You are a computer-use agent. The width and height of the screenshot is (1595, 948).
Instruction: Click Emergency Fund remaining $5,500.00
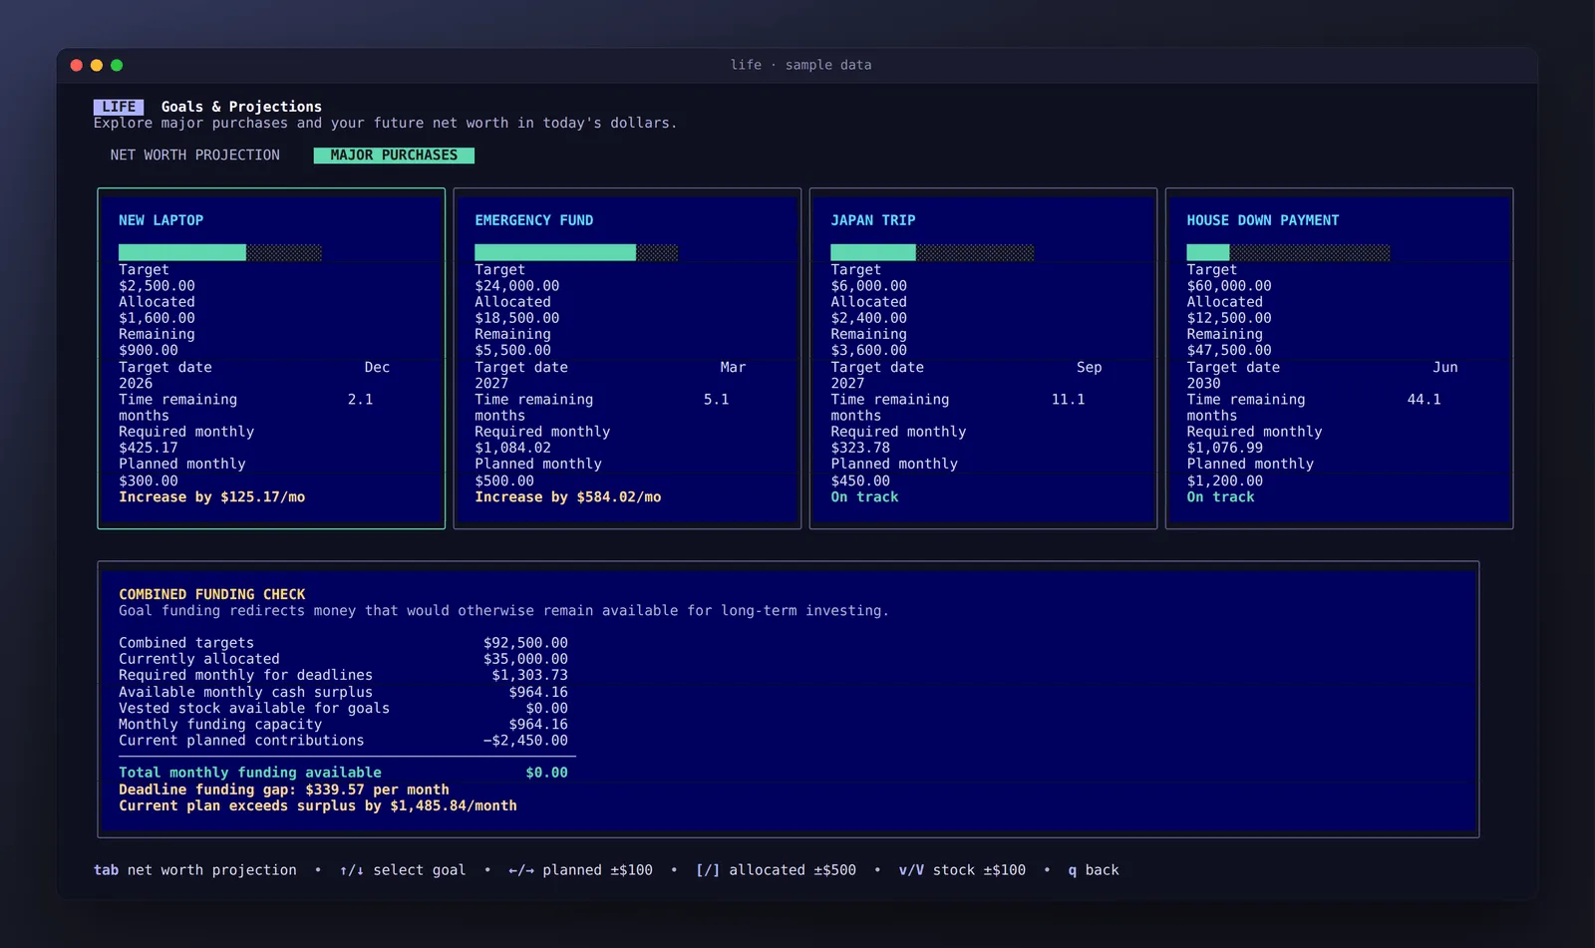(x=512, y=351)
